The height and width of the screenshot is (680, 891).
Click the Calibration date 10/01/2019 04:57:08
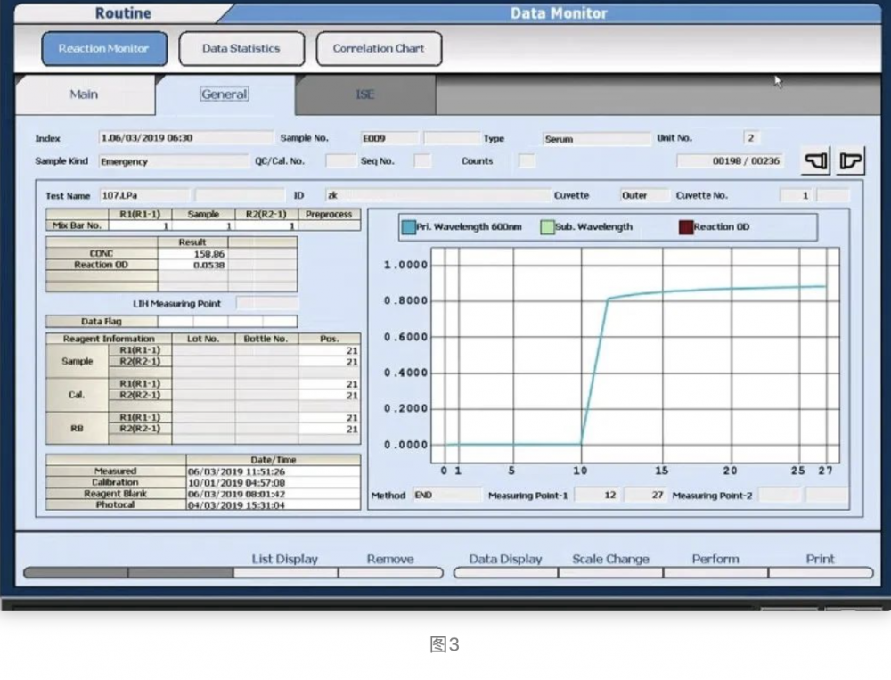pyautogui.click(x=273, y=483)
